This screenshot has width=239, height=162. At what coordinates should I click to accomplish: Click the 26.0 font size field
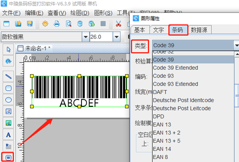[101, 37]
